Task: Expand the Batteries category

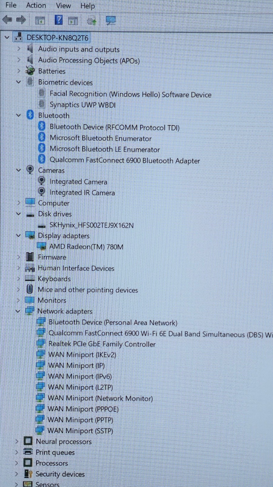Action: click(19, 71)
